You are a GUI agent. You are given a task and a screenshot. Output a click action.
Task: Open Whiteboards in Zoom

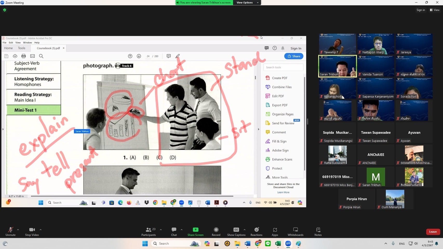295,231
